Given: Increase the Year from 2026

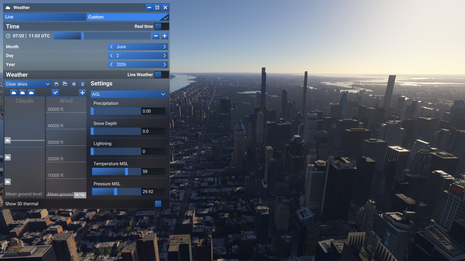Looking at the screenshot, I should click(x=165, y=65).
